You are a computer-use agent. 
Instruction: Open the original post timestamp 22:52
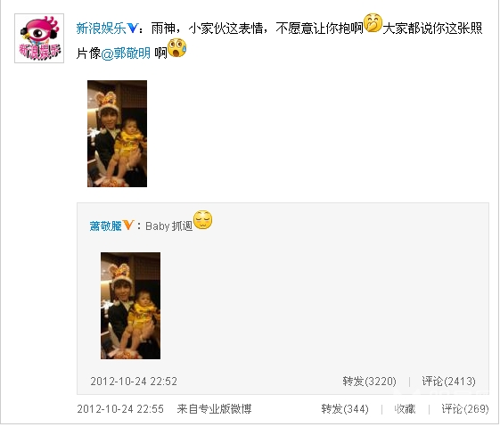pos(134,381)
